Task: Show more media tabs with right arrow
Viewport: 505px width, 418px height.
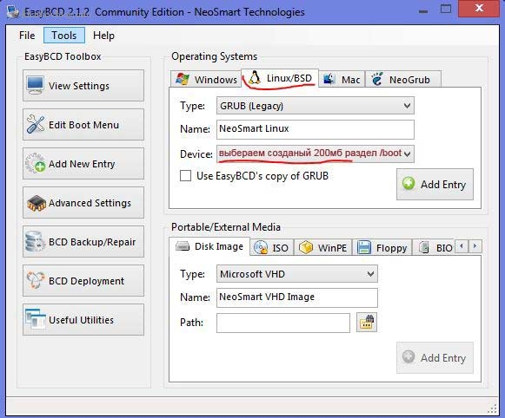Action: (475, 246)
